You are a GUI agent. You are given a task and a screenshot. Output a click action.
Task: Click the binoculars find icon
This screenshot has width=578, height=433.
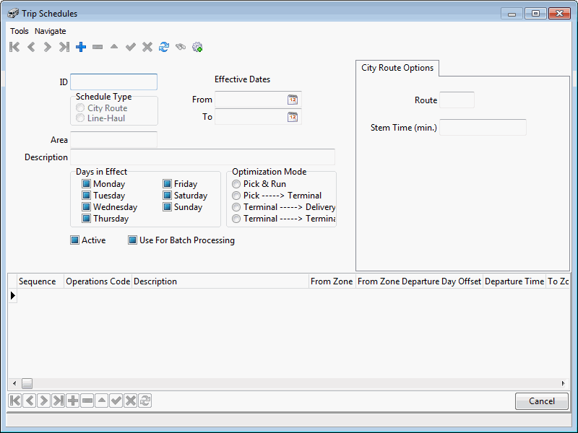(x=181, y=47)
